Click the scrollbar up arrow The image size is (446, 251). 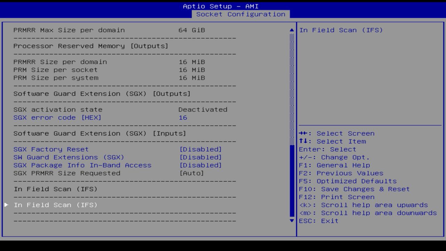[x=291, y=30]
